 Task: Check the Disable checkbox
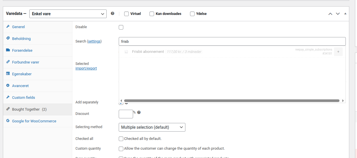click(x=121, y=27)
